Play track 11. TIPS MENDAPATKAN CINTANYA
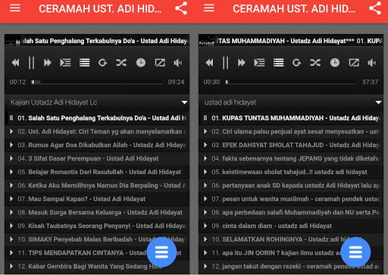388x275 pixels. tap(97, 253)
